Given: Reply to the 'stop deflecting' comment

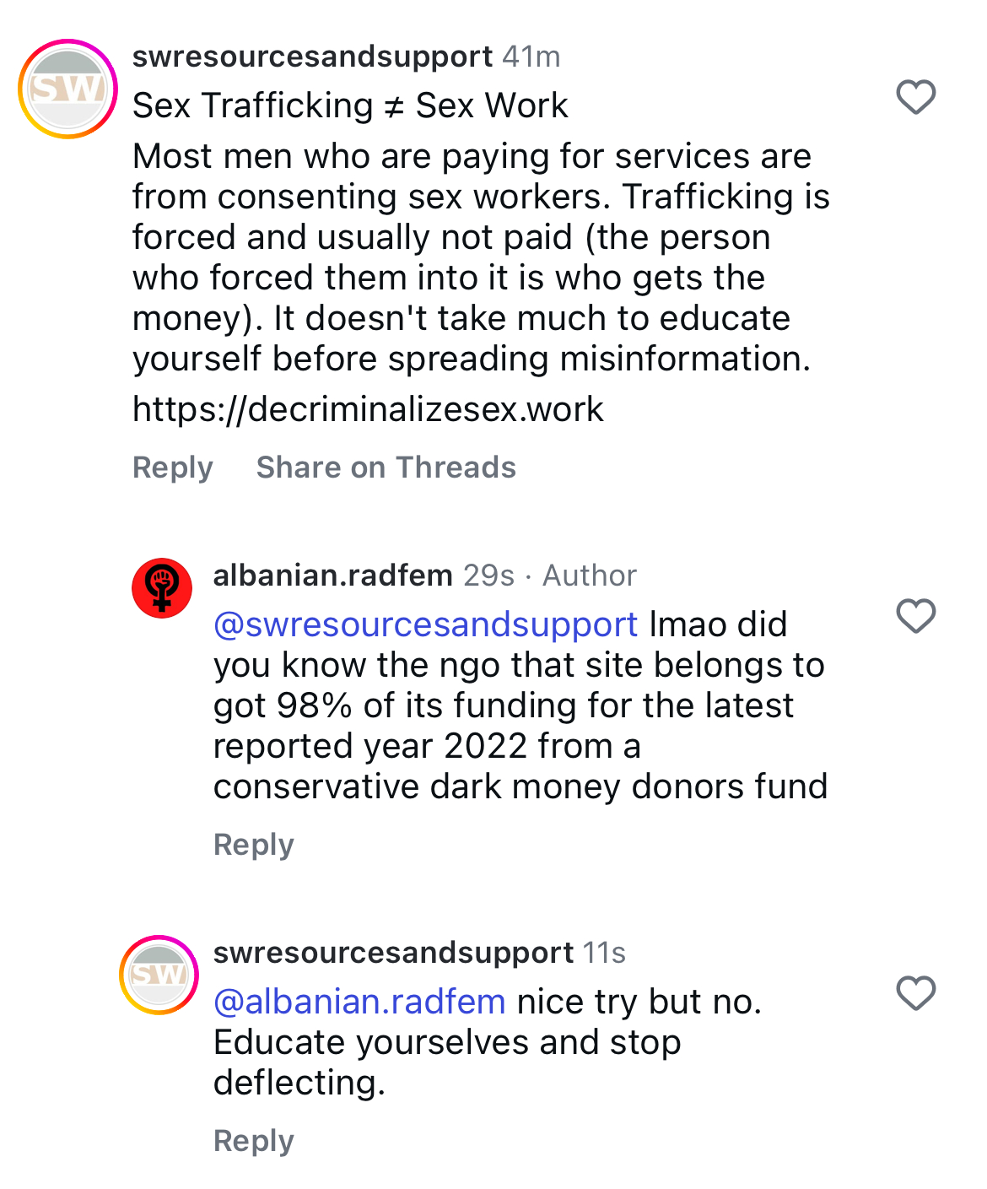Looking at the screenshot, I should [x=253, y=1141].
